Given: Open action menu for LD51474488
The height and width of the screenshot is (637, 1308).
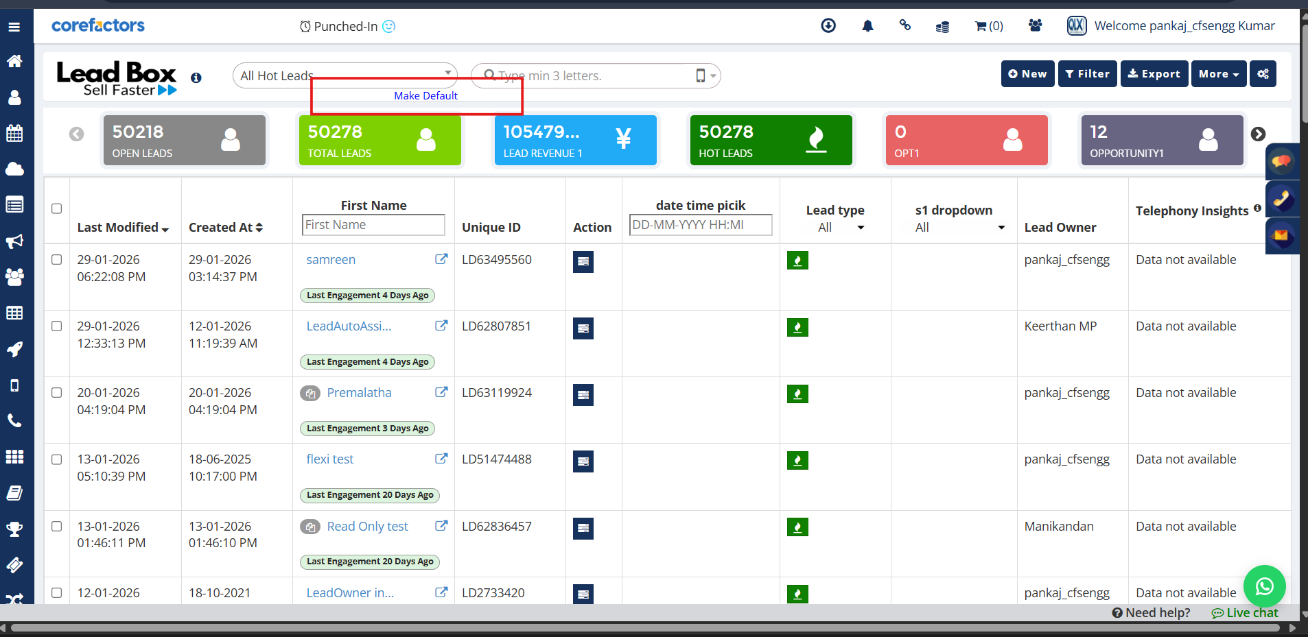Looking at the screenshot, I should tap(583, 461).
